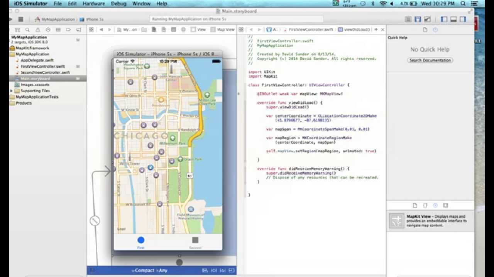Open the Debug menu
The width and height of the screenshot is (494, 277).
pos(118,4)
